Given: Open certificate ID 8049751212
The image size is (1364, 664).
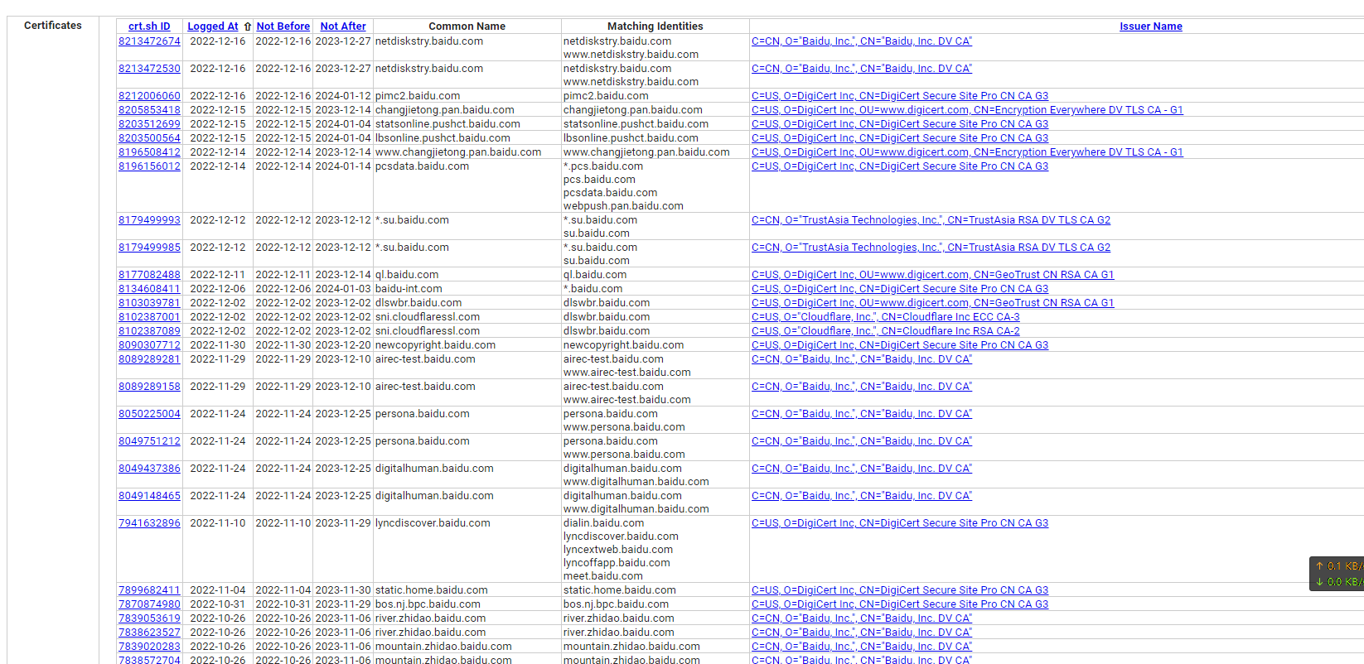Looking at the screenshot, I should pyautogui.click(x=149, y=441).
